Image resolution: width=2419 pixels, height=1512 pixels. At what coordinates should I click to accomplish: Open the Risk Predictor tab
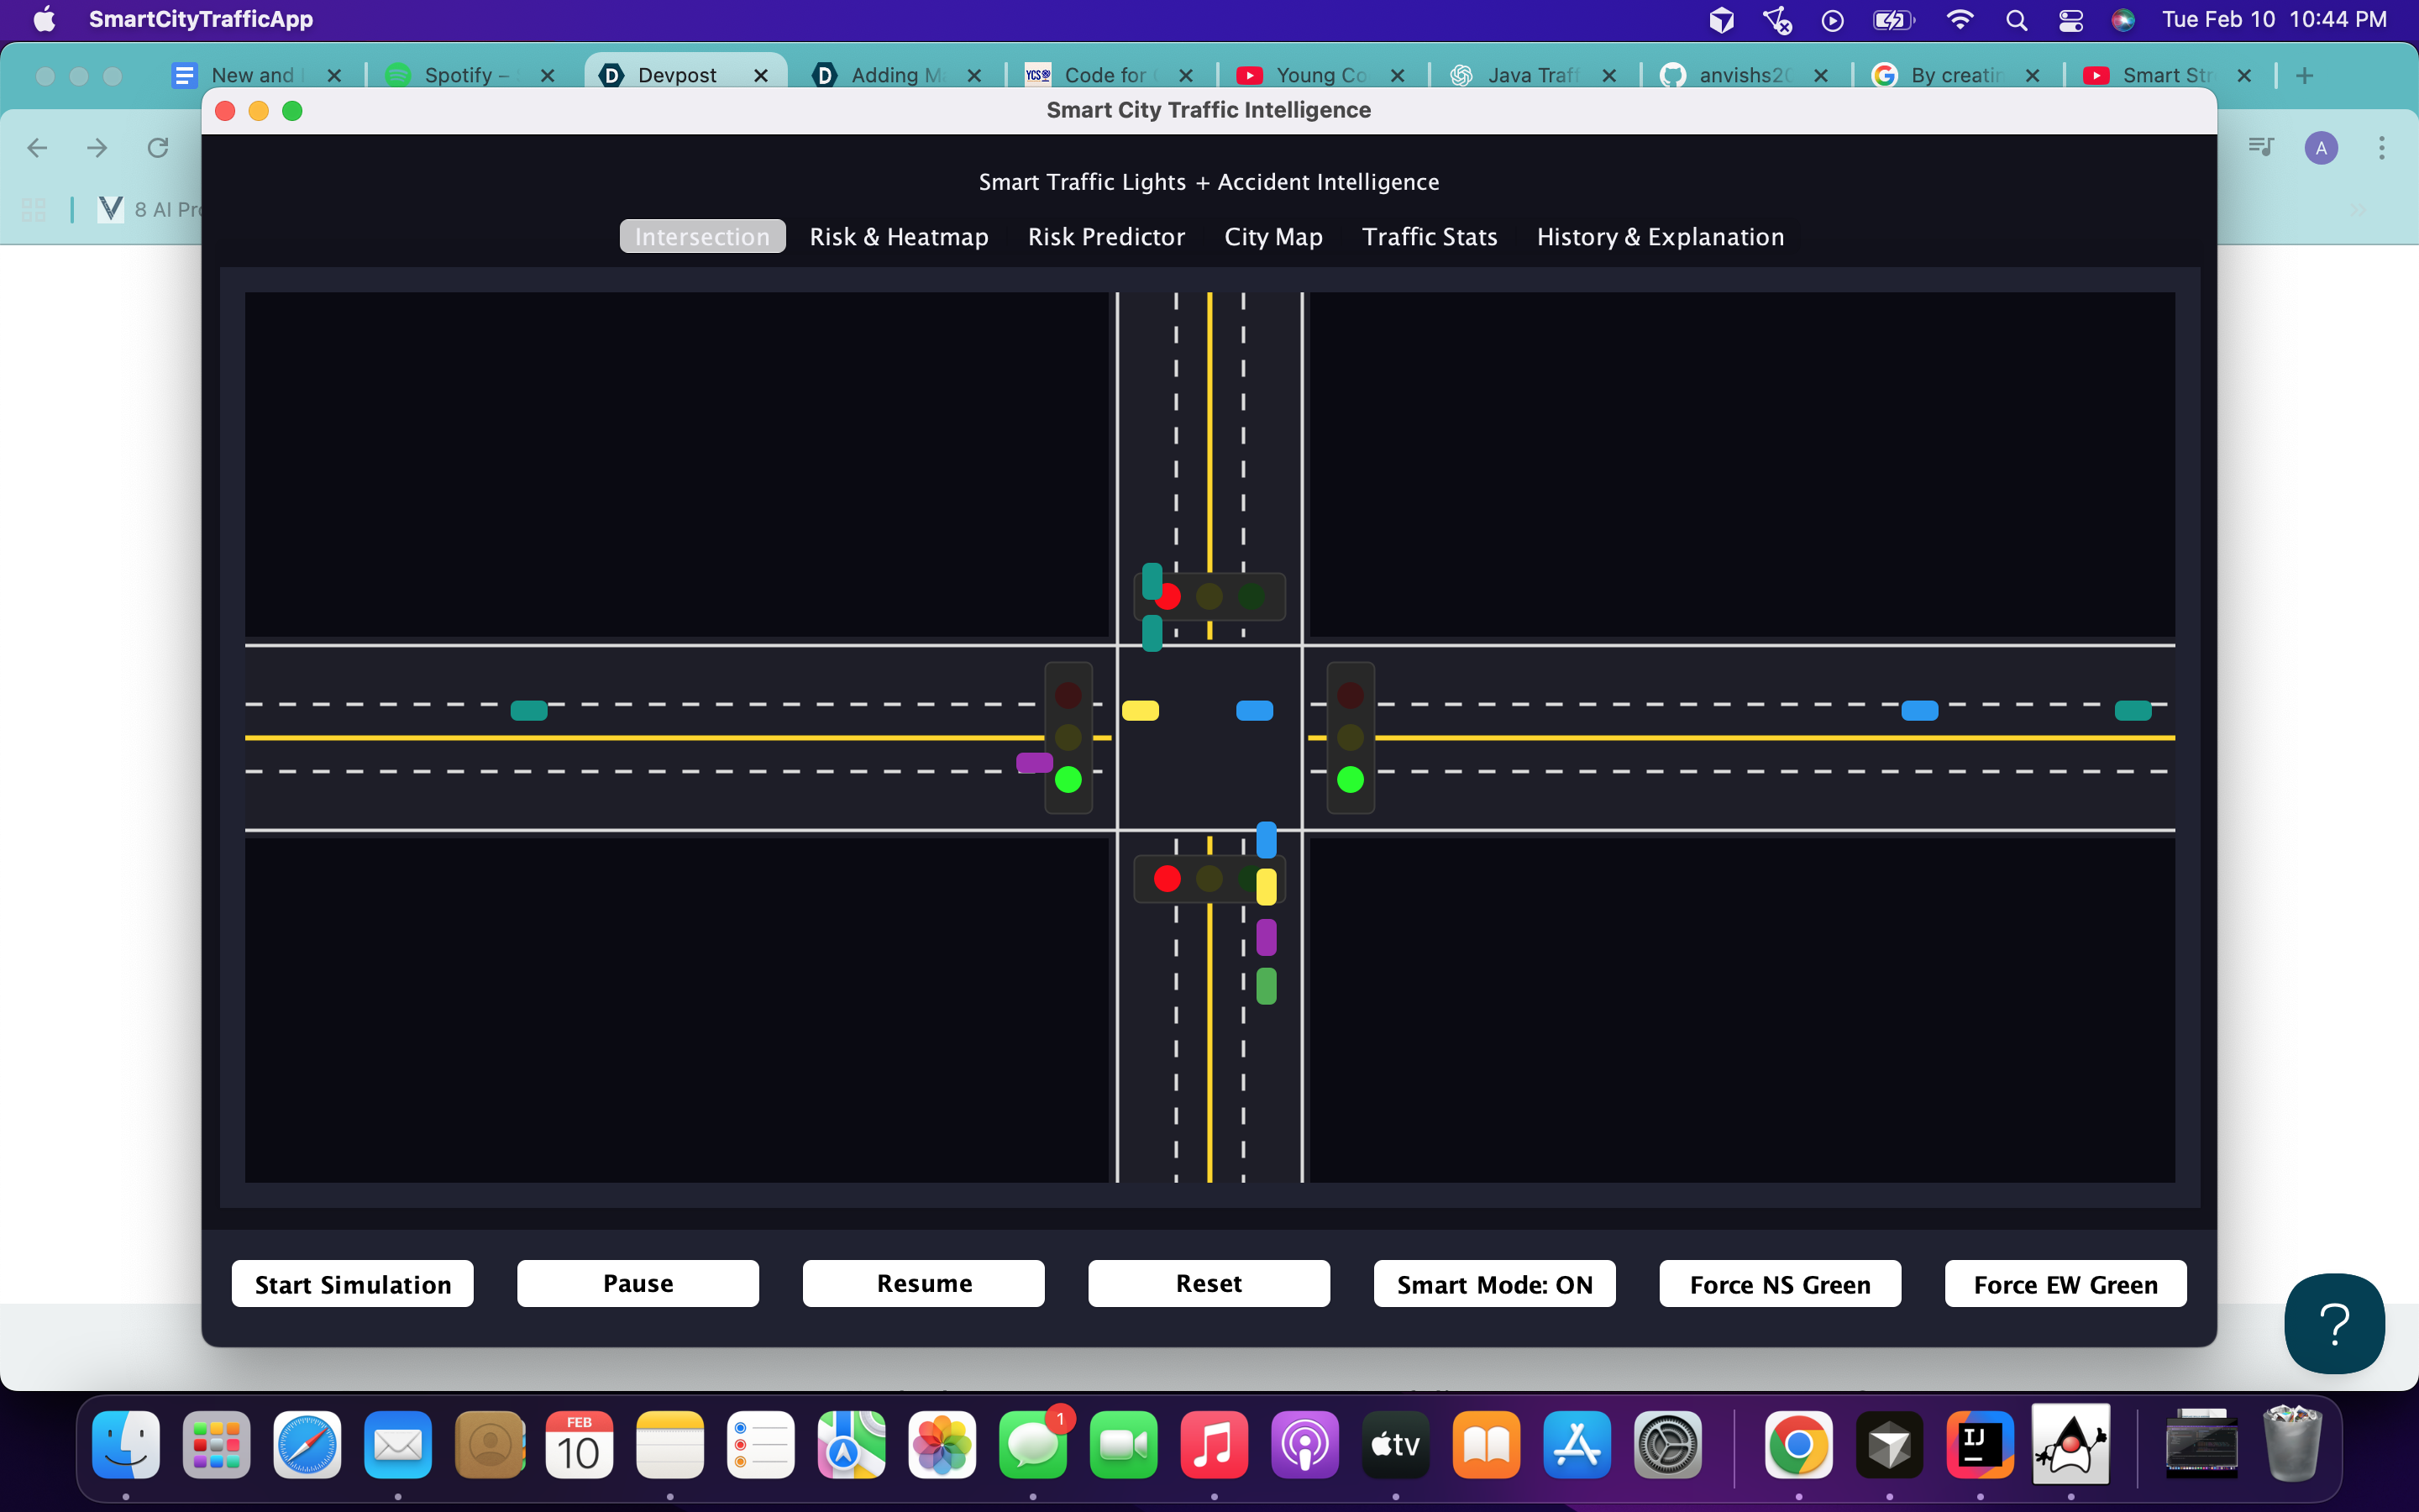point(1105,237)
